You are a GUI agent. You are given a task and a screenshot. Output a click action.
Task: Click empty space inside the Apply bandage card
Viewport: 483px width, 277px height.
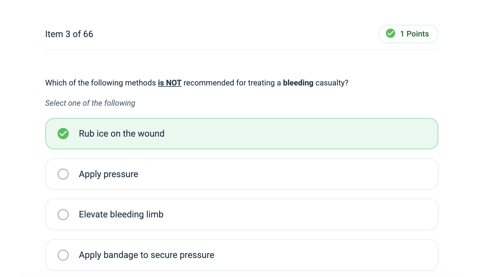(312, 255)
